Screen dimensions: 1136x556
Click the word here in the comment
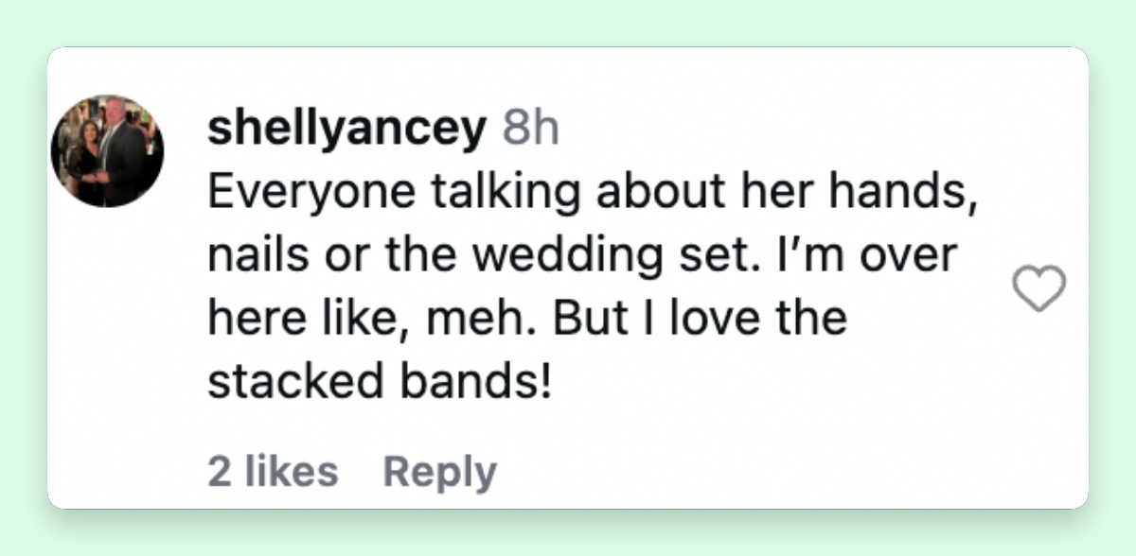pos(249,319)
